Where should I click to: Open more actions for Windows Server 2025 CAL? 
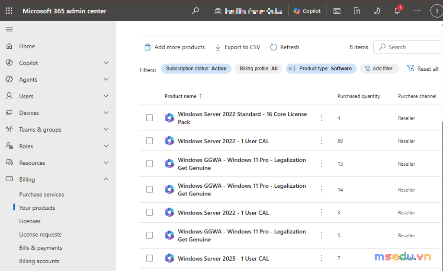321,258
